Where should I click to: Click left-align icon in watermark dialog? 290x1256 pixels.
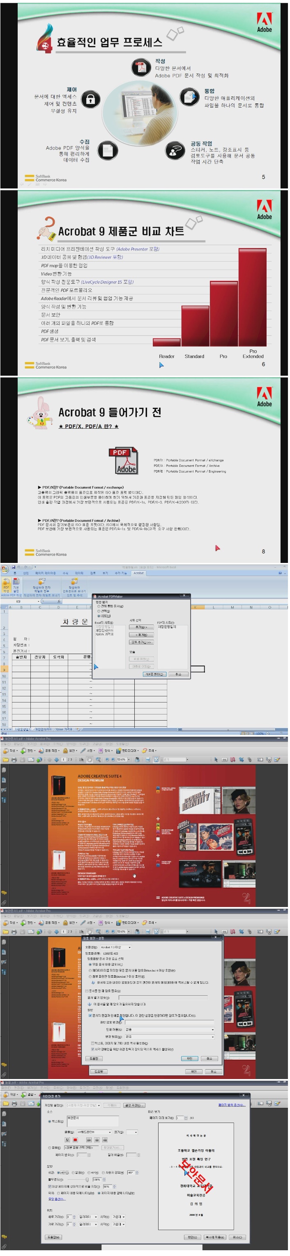coord(89,1140)
